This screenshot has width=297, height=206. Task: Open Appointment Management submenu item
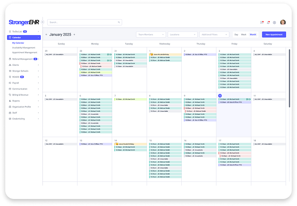(25, 52)
